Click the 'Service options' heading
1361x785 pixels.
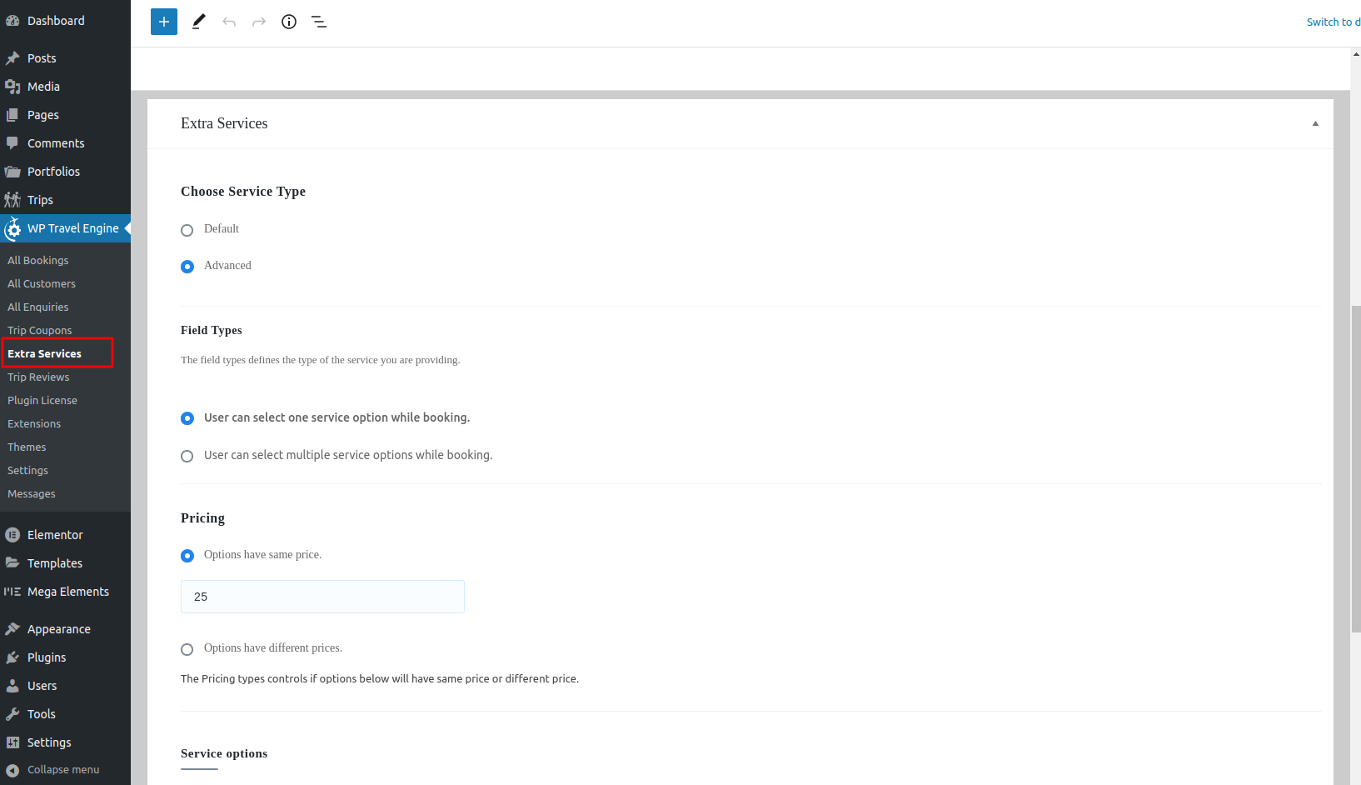coord(224,753)
